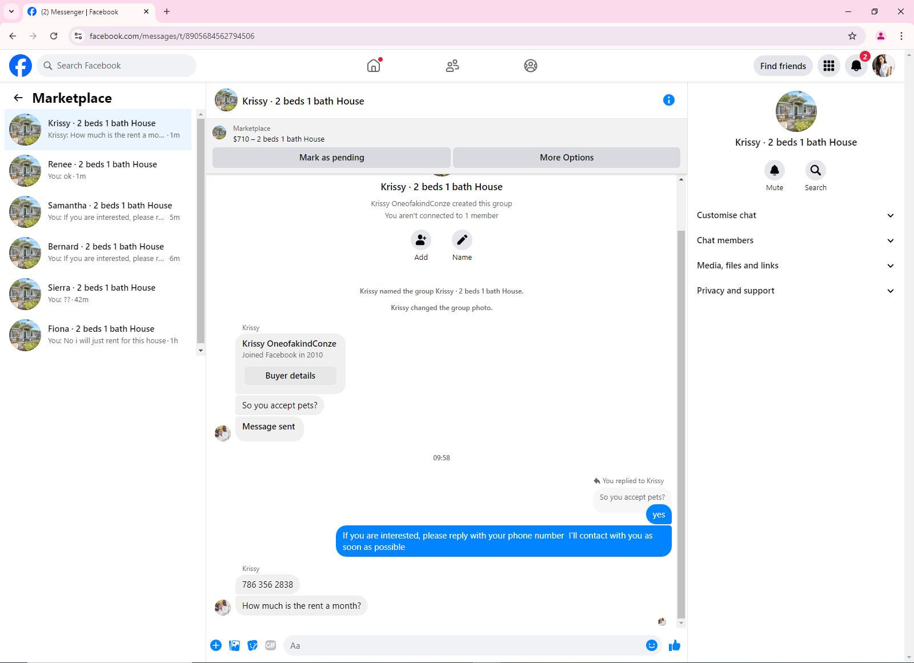Choose a GIF in the composer

click(x=271, y=645)
